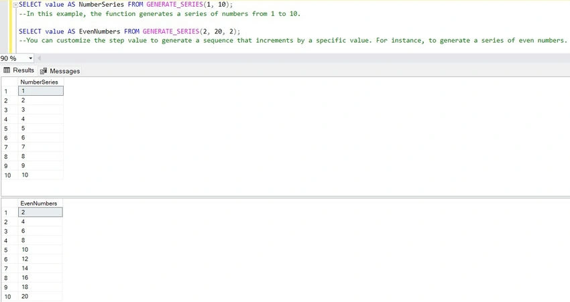Select the EvenNumbers cell with value 20
This screenshot has height=302, width=570.
(40, 297)
